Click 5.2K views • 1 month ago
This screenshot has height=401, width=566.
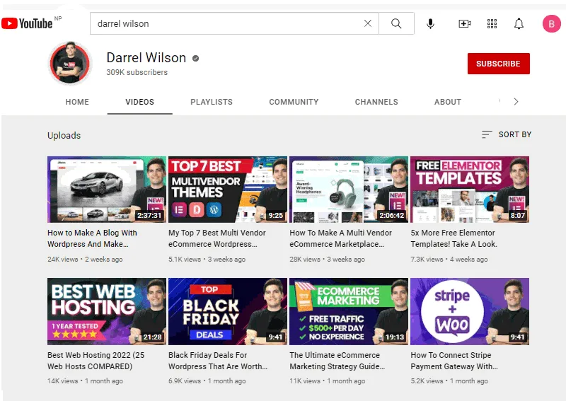coord(449,380)
